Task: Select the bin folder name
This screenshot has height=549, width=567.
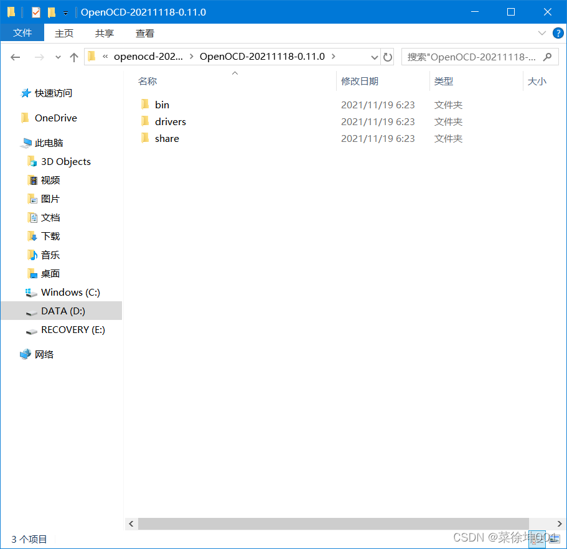Action: pyautogui.click(x=162, y=105)
